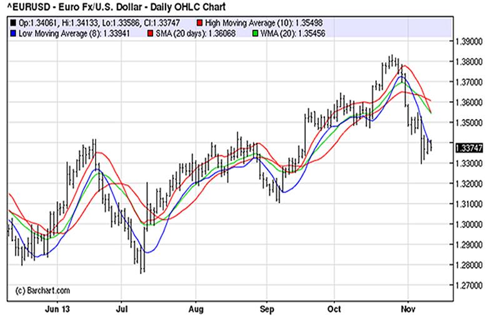Click the 1.33747 current price marker
The height and width of the screenshot is (334, 487).
point(468,148)
